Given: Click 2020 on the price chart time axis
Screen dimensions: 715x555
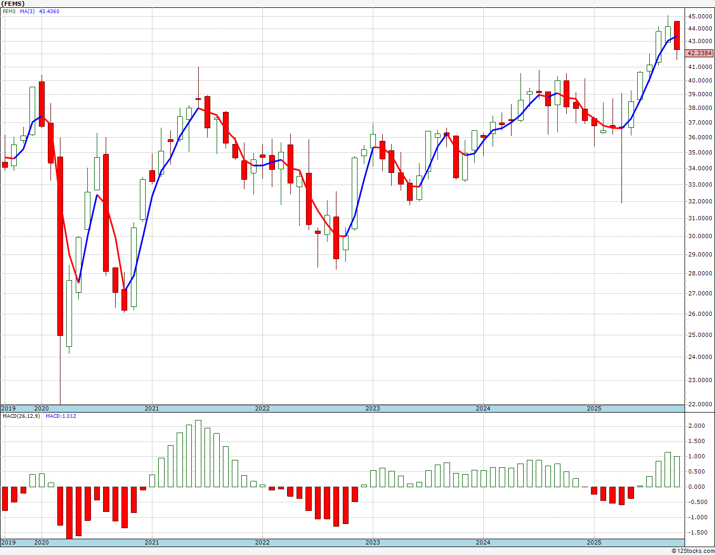Looking at the screenshot, I should point(42,408).
